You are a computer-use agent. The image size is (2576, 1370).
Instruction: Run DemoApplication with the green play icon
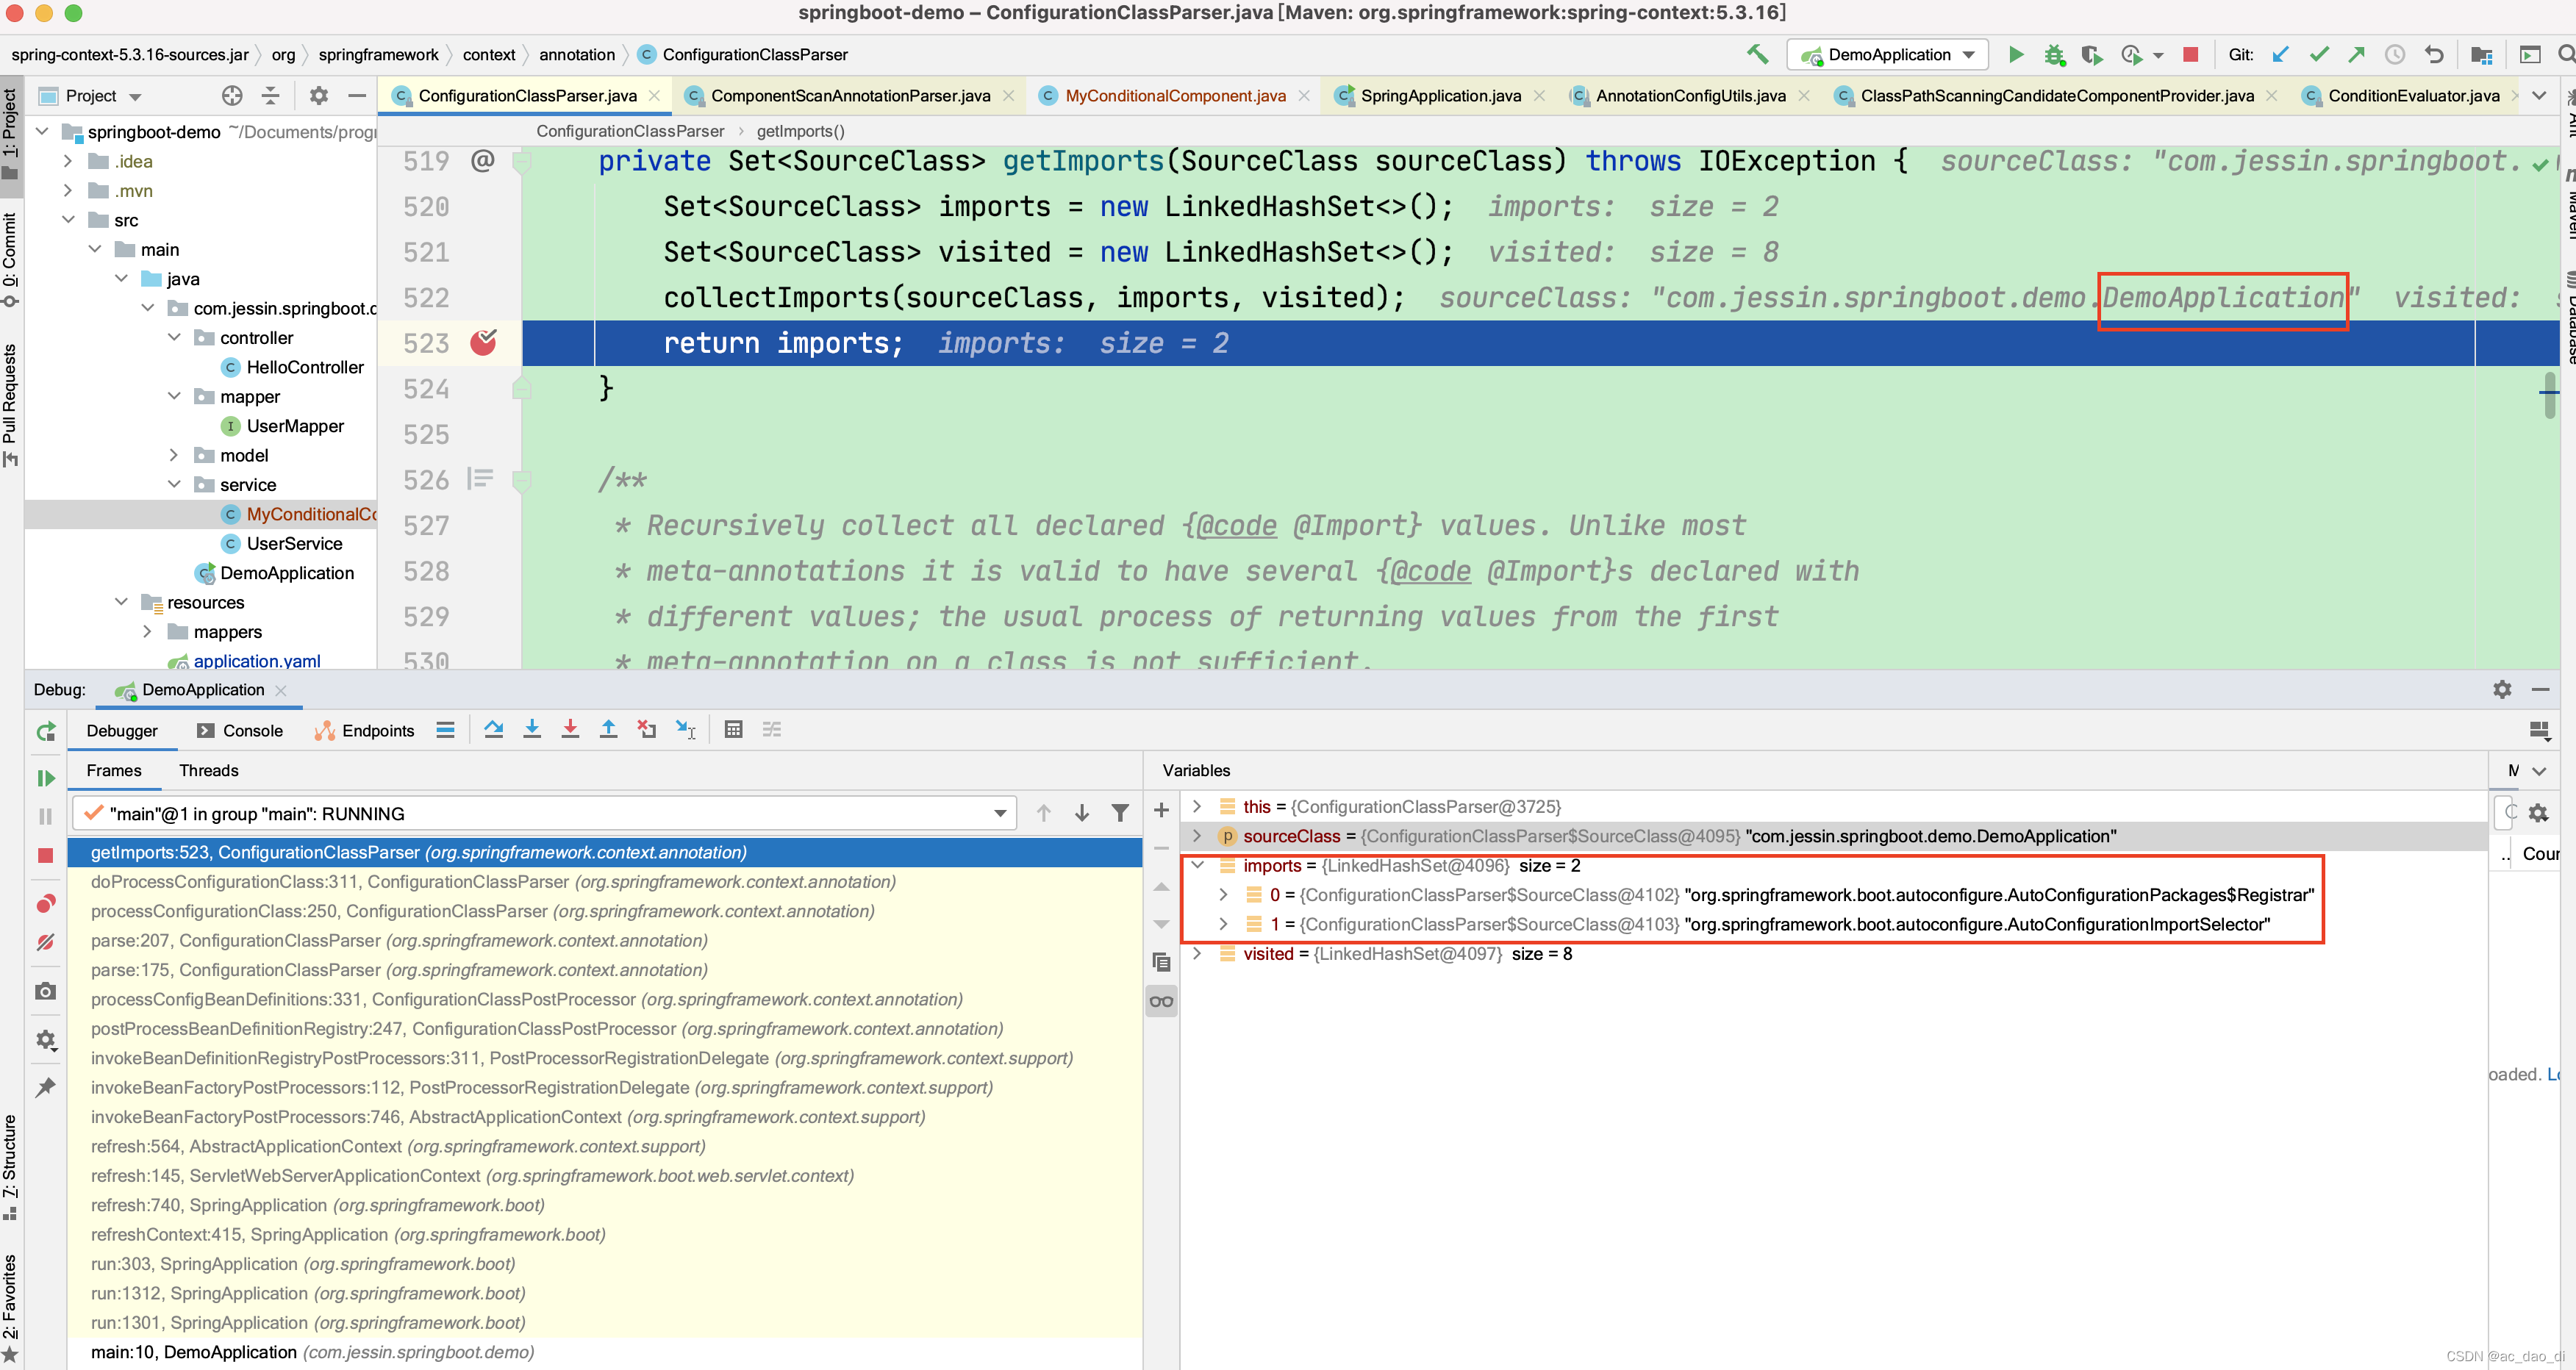[x=2016, y=54]
